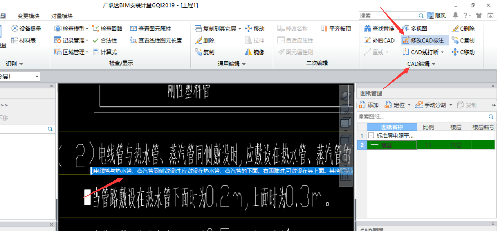Image resolution: width=497 pixels, height=231 pixels.
Task: Expand CAD编辑 group dropdown
Action: click(434, 64)
